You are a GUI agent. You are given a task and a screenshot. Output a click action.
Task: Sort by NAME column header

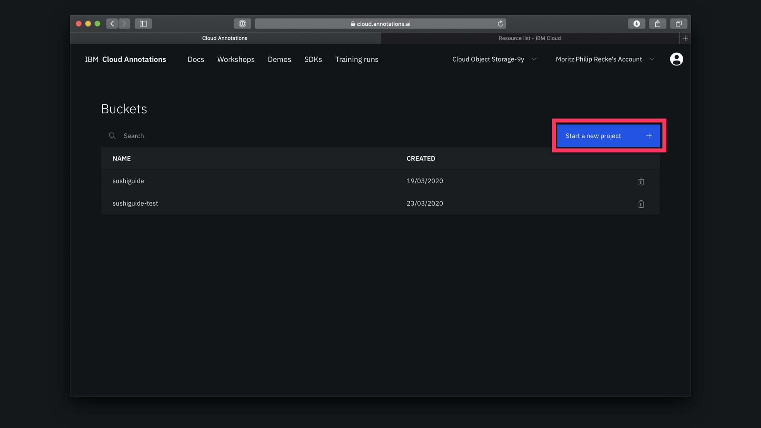tap(121, 159)
